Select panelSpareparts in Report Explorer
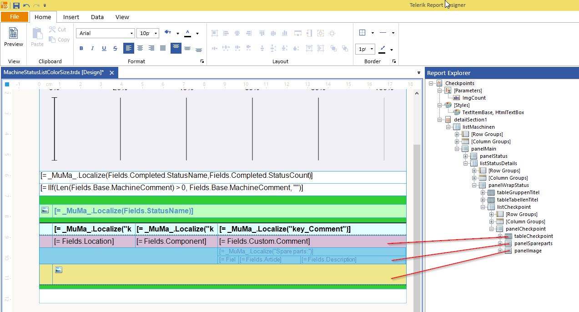Screen dimensions: 579x312 click(x=533, y=243)
